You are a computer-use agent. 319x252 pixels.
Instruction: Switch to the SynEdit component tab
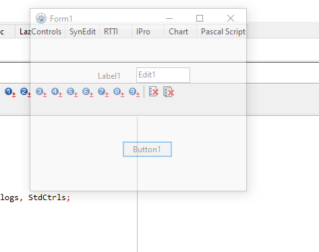(82, 32)
